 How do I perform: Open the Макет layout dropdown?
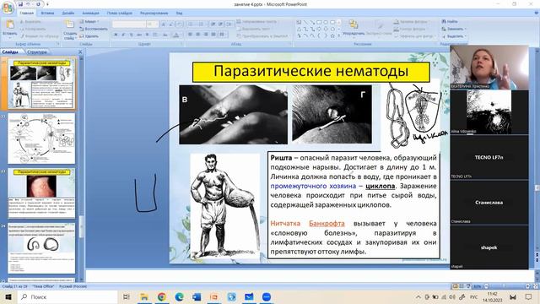(x=89, y=21)
